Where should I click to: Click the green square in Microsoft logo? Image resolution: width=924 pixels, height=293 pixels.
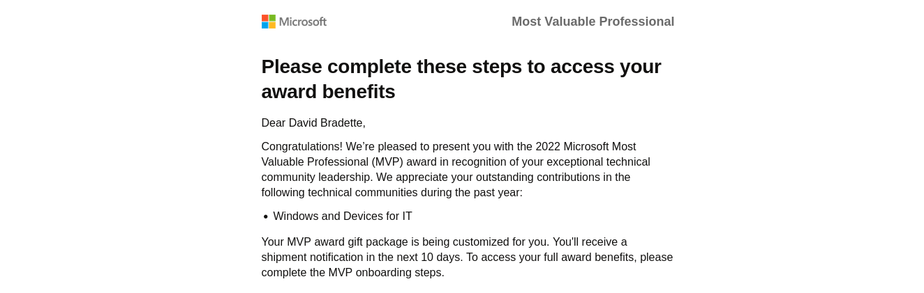coord(272,18)
